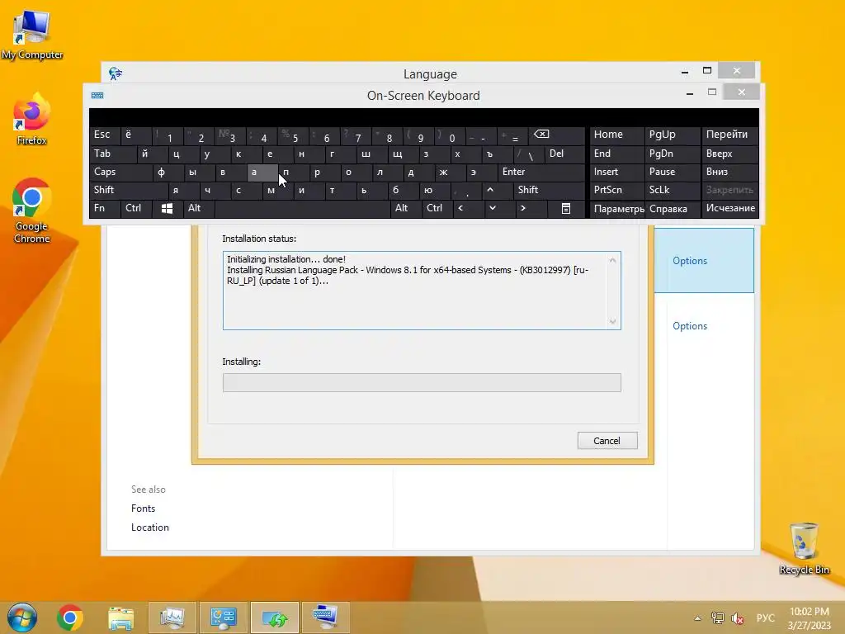845x634 pixels.
Task: Click the Вверх key
Action: tap(730, 154)
